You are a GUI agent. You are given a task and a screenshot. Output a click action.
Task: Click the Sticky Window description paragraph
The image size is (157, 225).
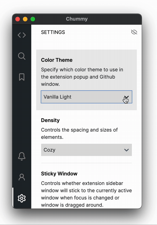click(86, 194)
